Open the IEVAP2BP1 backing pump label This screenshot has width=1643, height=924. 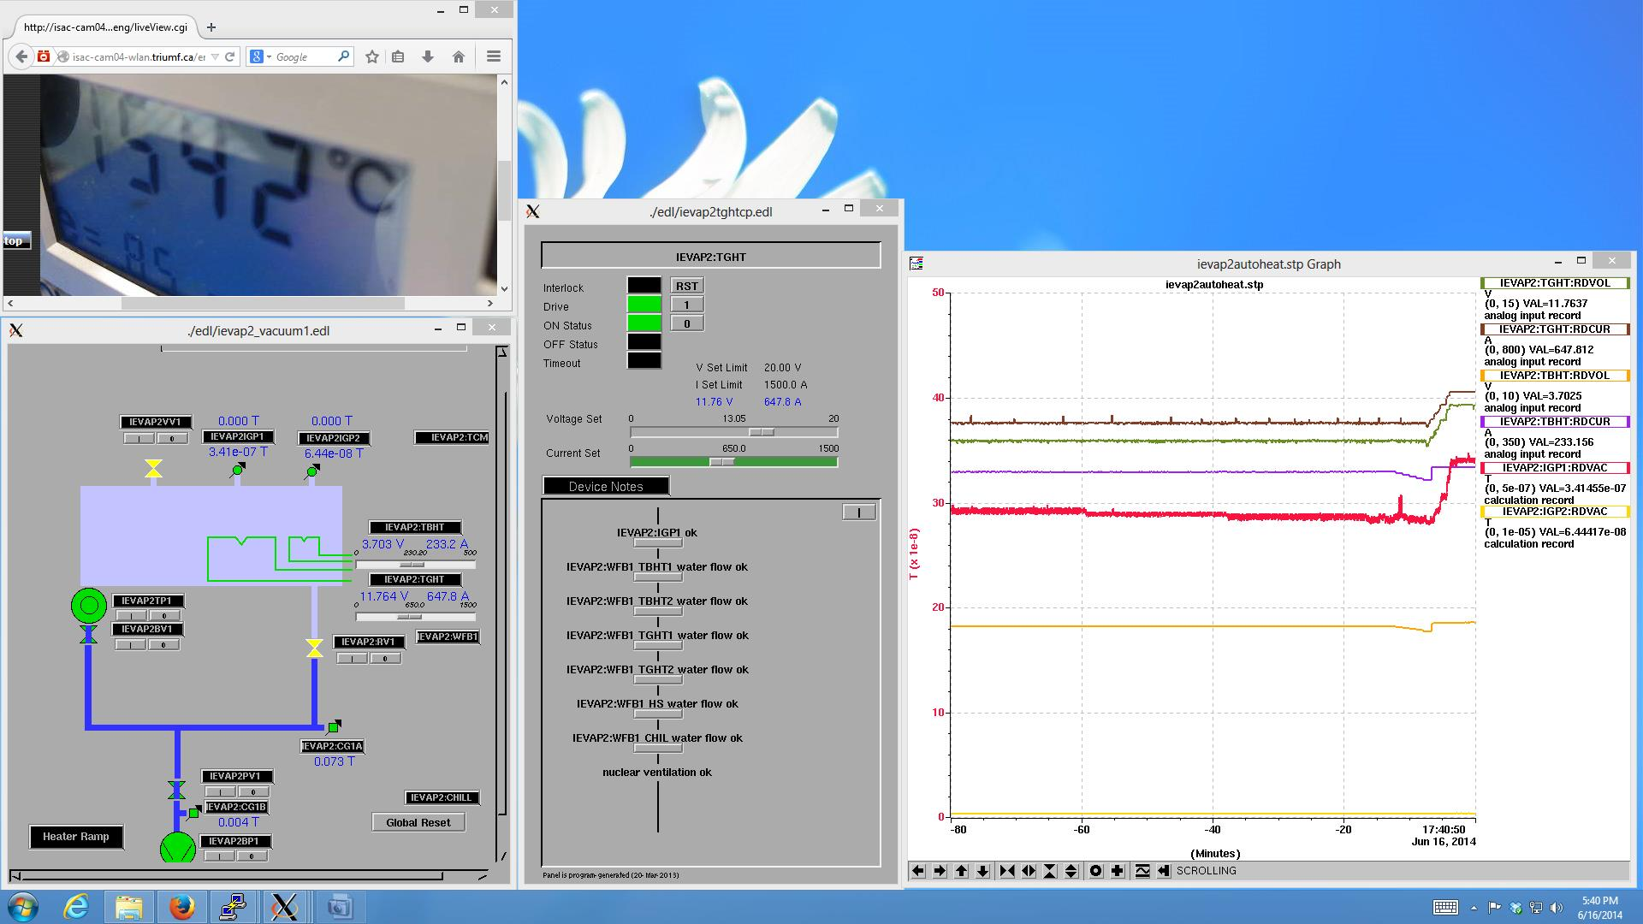tap(234, 841)
